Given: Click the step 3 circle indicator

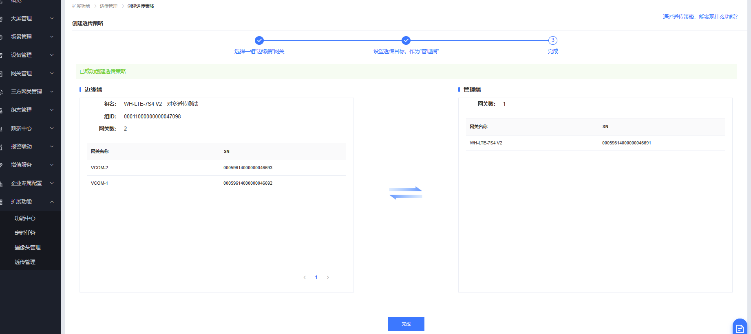Looking at the screenshot, I should click(x=553, y=40).
